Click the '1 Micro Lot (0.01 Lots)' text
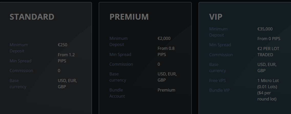 [268, 84]
